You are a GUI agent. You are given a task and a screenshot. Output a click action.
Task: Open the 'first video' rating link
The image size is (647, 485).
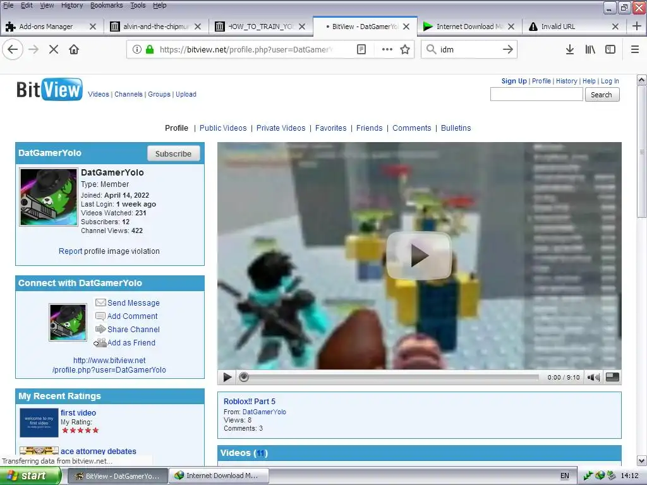[x=78, y=413]
